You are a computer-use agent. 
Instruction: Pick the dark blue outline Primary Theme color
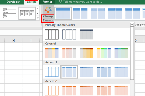tap(69, 34)
